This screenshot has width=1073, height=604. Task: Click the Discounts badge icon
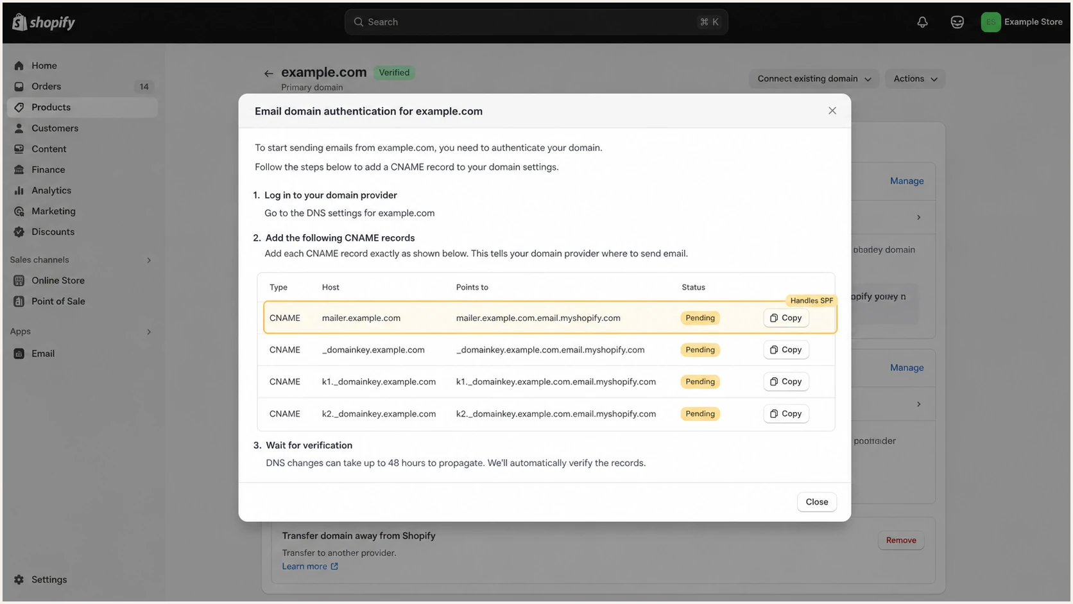coord(19,232)
